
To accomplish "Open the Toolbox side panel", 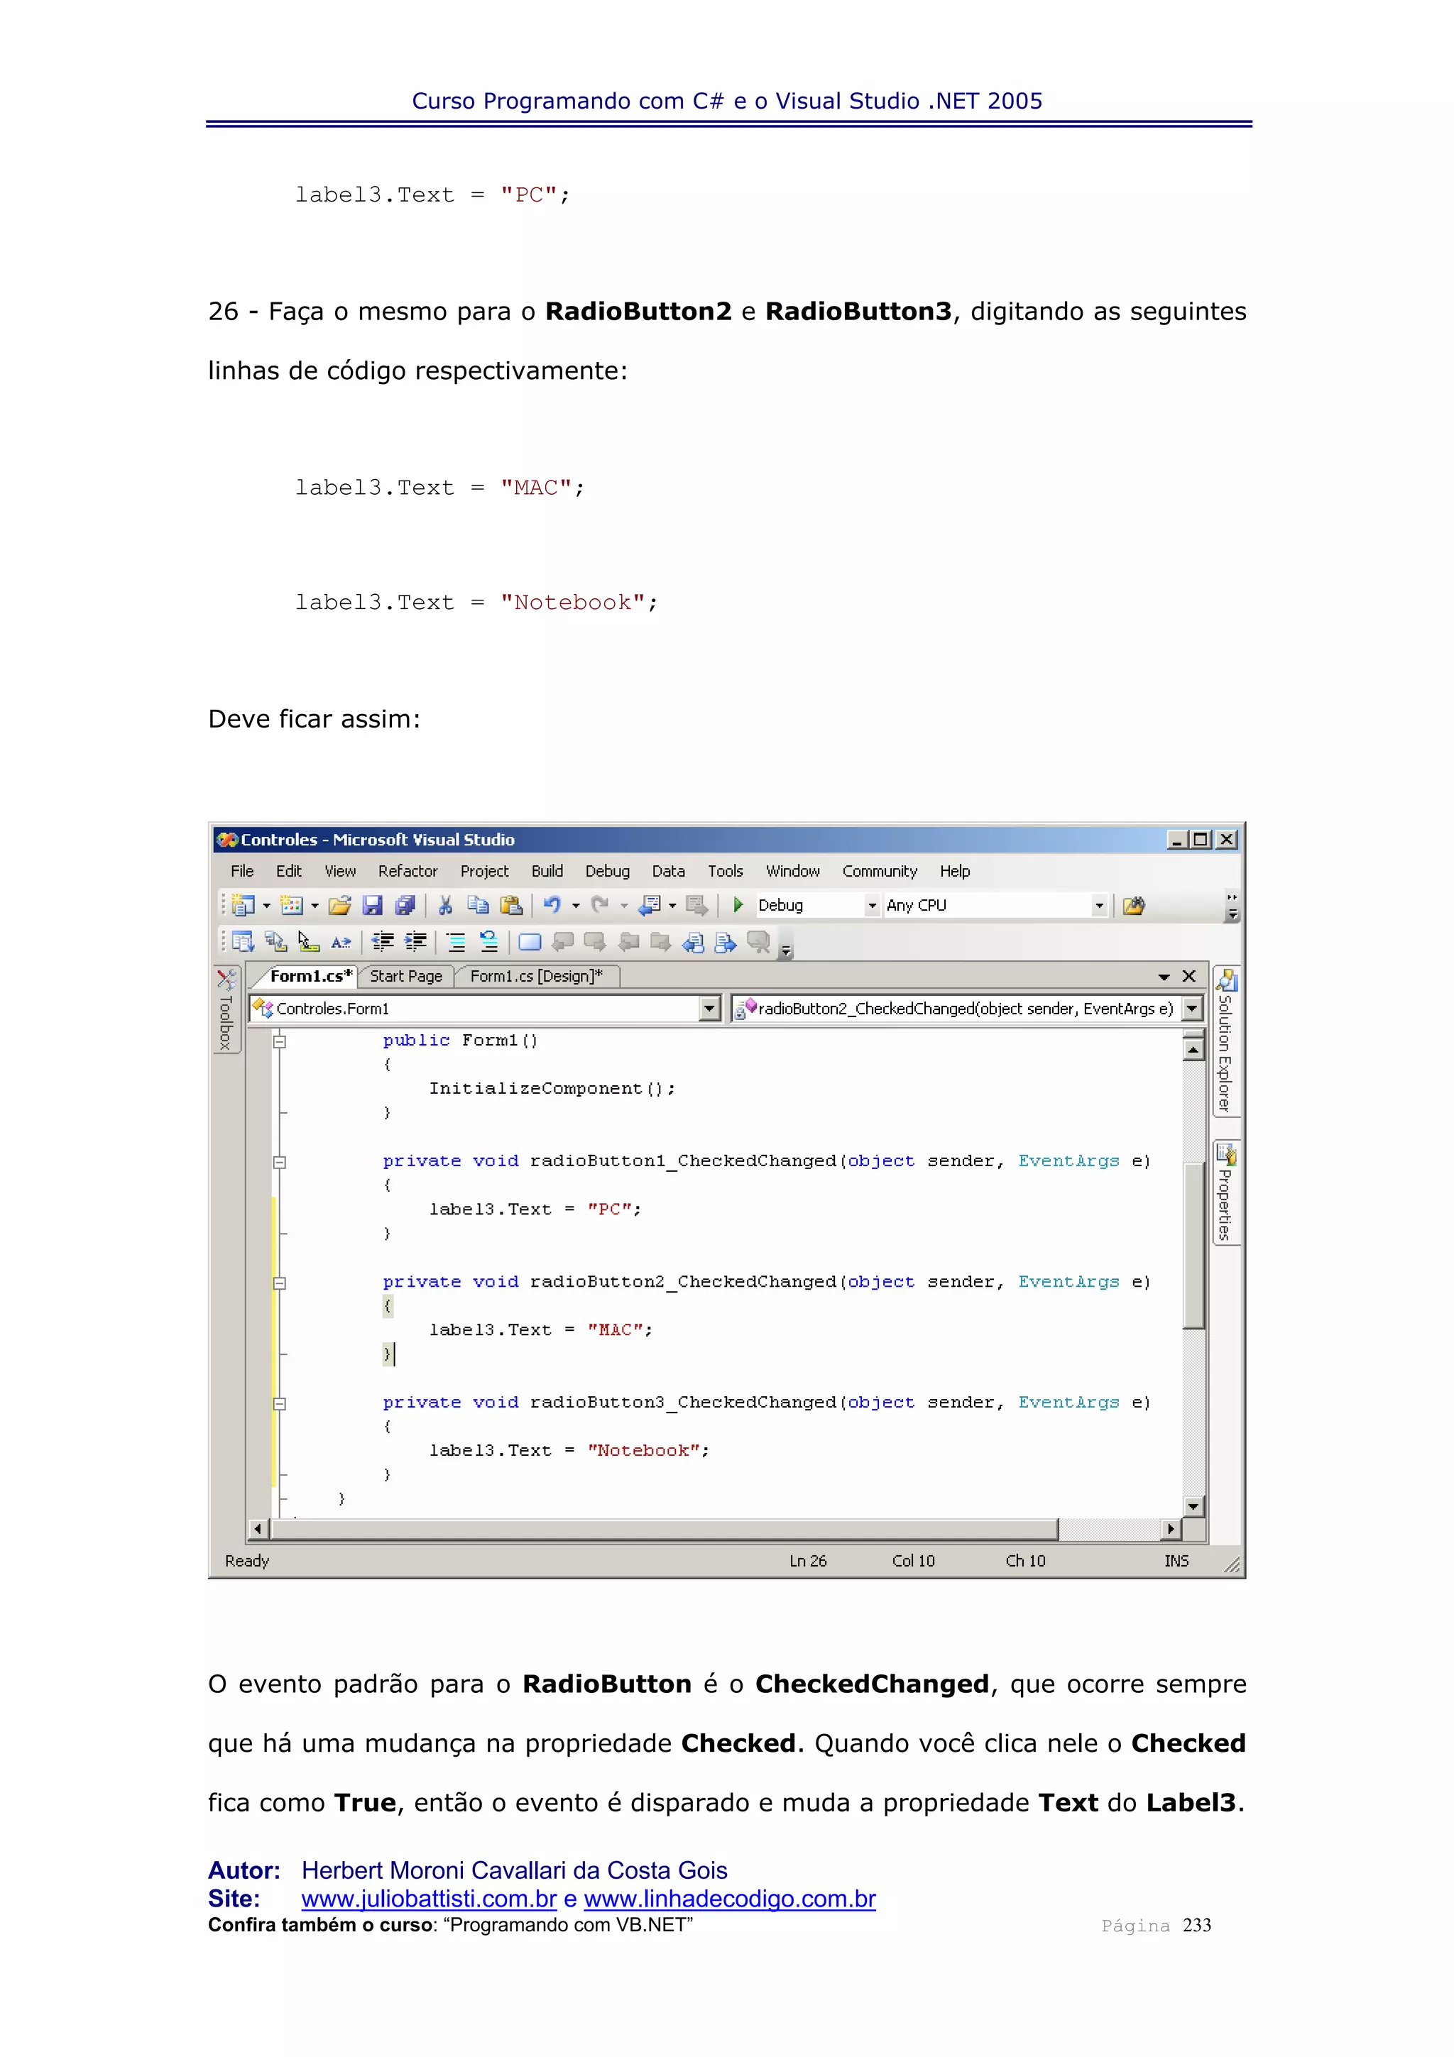I will pos(226,1009).
